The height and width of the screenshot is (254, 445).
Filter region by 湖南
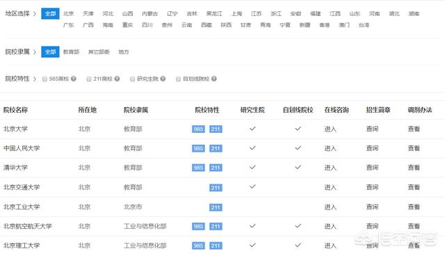coord(414,14)
